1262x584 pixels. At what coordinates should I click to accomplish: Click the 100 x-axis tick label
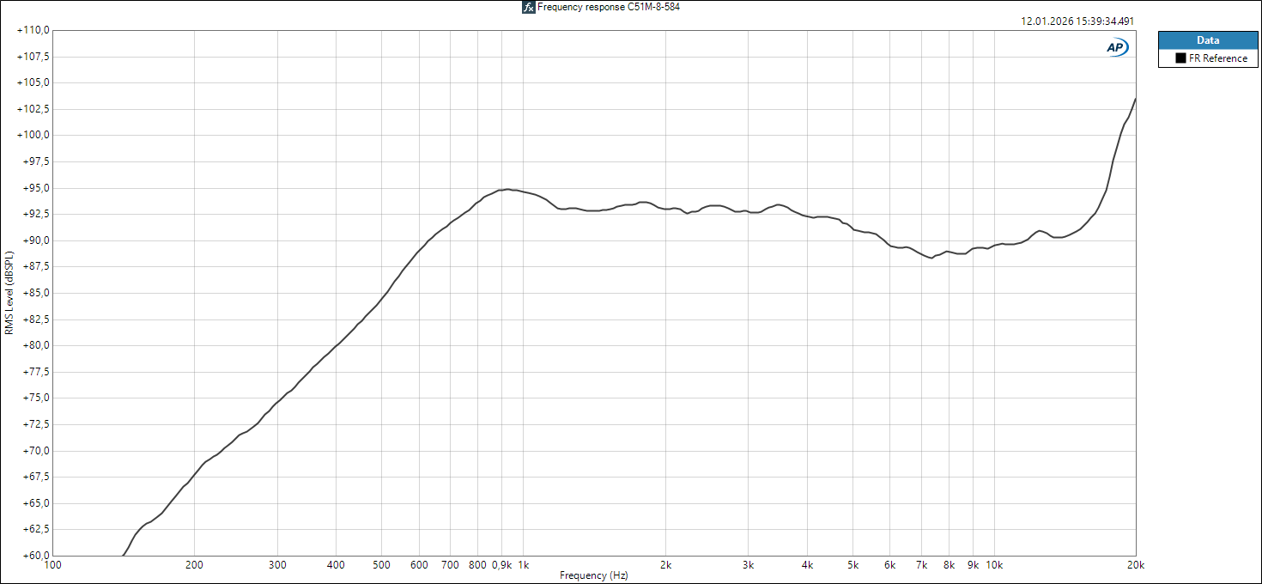pyautogui.click(x=52, y=565)
